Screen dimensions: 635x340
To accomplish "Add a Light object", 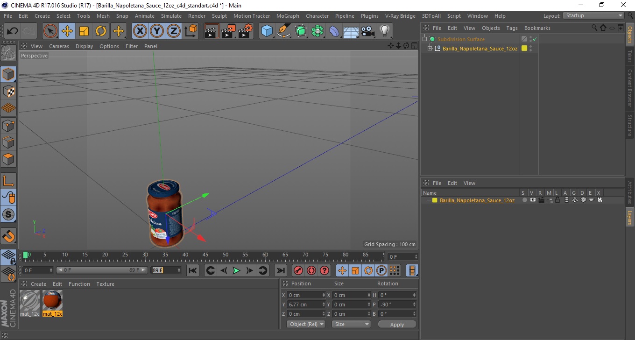I will point(384,31).
